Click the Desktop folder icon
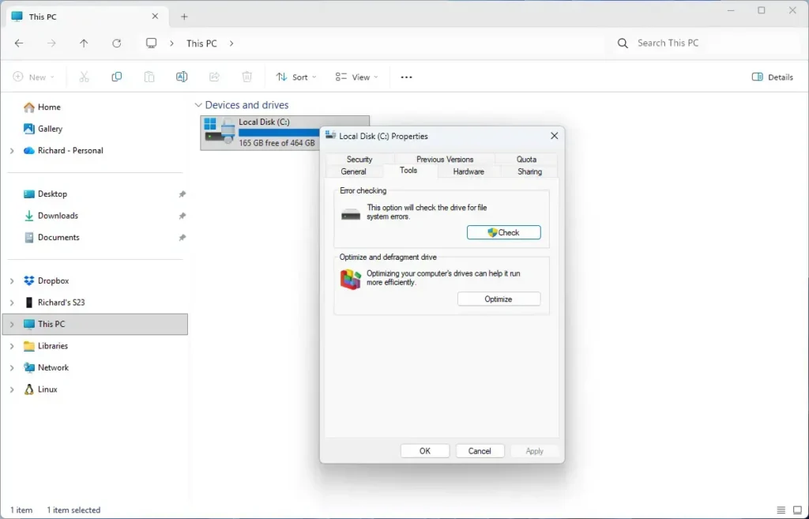This screenshot has height=519, width=809. tap(29, 194)
